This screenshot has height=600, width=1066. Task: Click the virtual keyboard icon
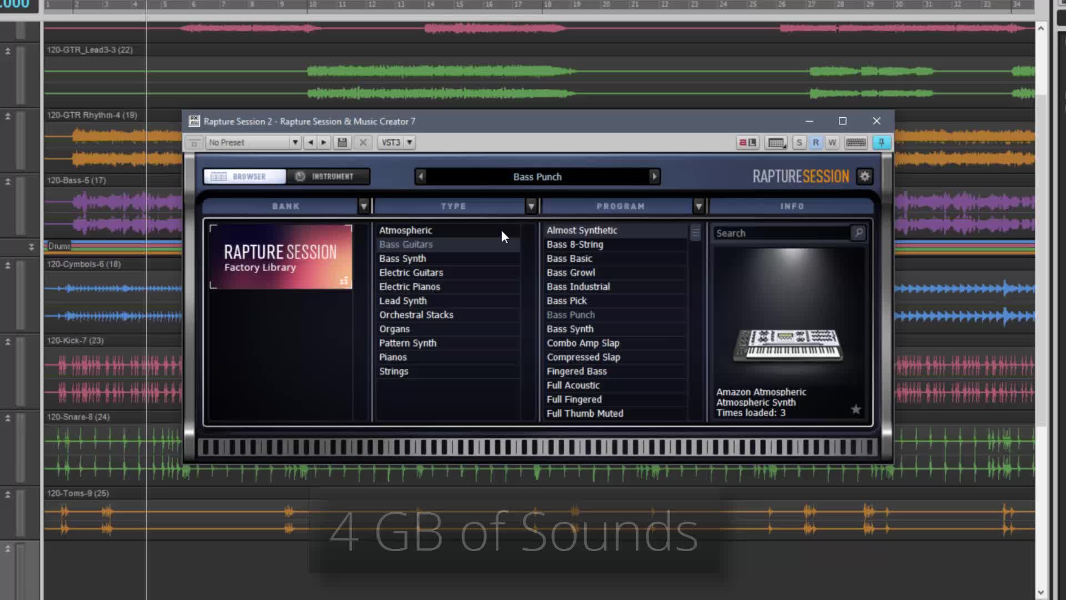pos(856,142)
